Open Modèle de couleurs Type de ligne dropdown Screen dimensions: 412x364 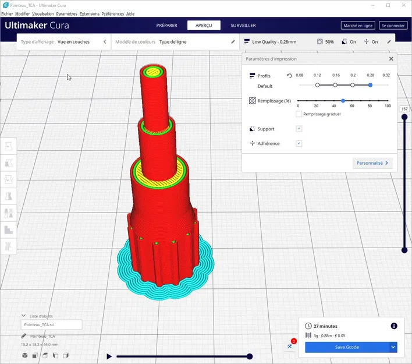coord(175,42)
